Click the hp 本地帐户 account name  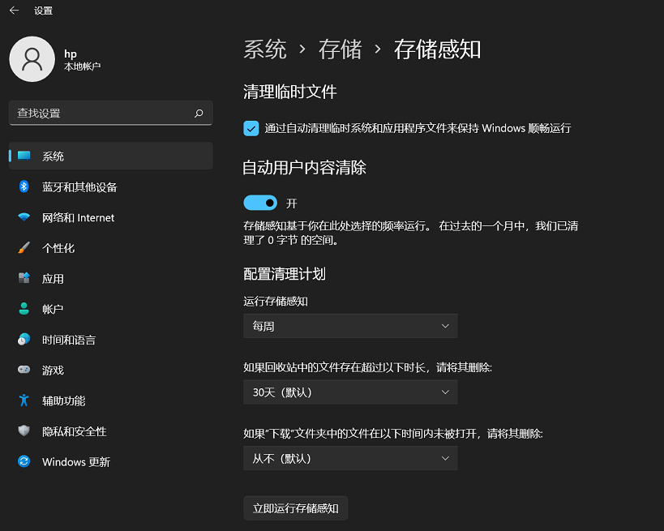[82, 60]
